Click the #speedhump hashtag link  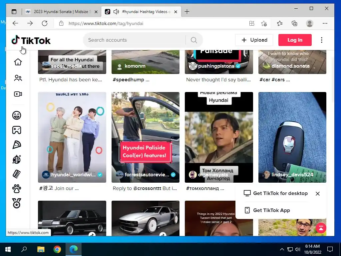[x=128, y=80]
